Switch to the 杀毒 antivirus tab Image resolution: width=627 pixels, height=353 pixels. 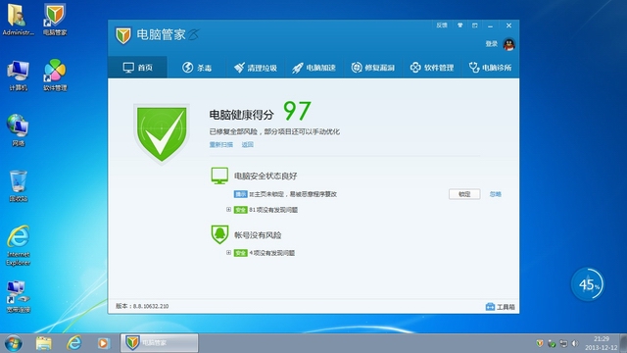[x=197, y=68]
